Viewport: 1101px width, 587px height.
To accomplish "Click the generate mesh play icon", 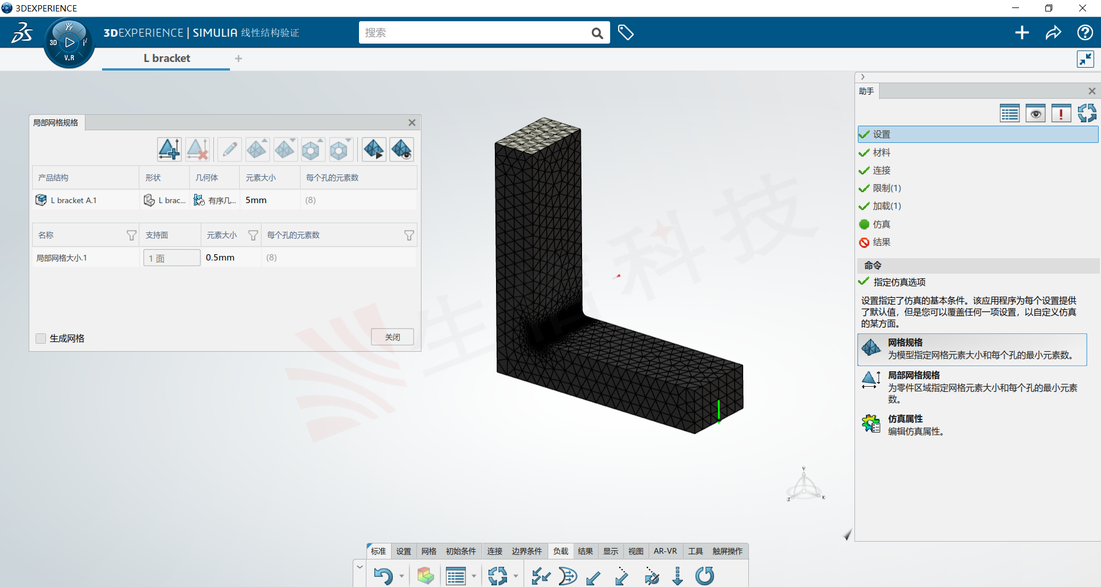I will click(x=374, y=150).
